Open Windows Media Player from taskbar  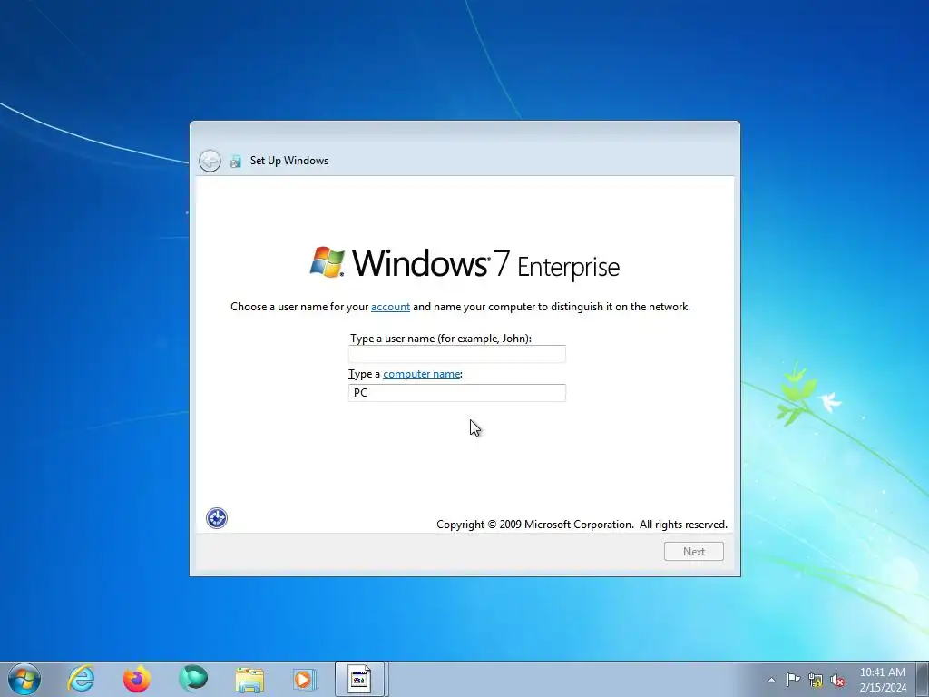pos(305,679)
